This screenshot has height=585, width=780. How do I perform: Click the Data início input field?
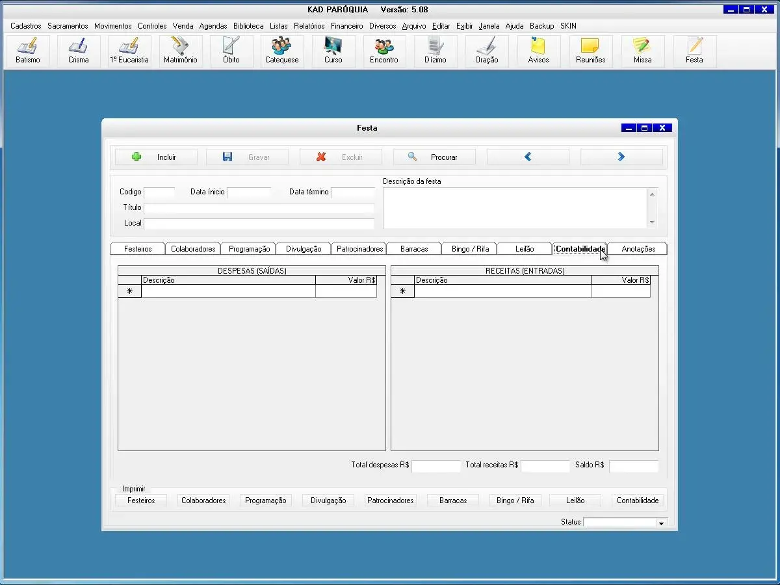tap(249, 192)
